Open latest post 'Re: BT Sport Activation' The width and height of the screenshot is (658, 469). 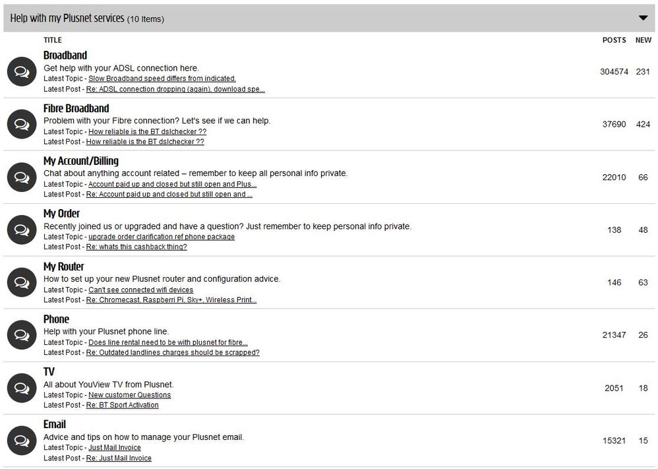(x=122, y=405)
